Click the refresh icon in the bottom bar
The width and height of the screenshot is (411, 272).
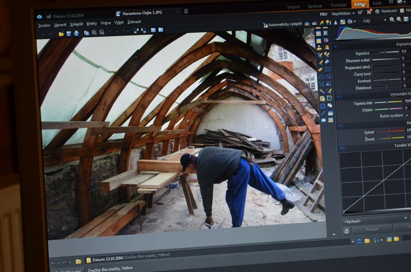(360, 241)
